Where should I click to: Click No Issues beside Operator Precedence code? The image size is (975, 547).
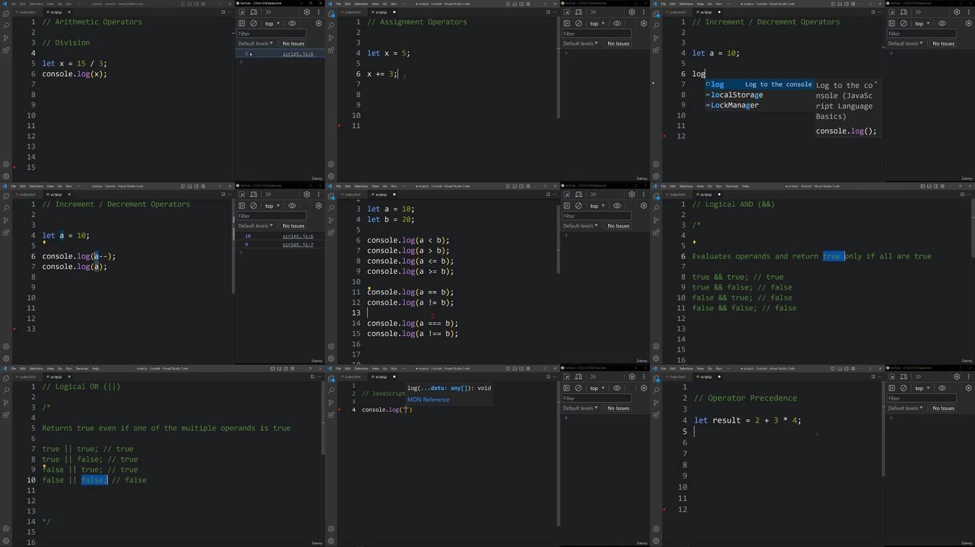943,408
